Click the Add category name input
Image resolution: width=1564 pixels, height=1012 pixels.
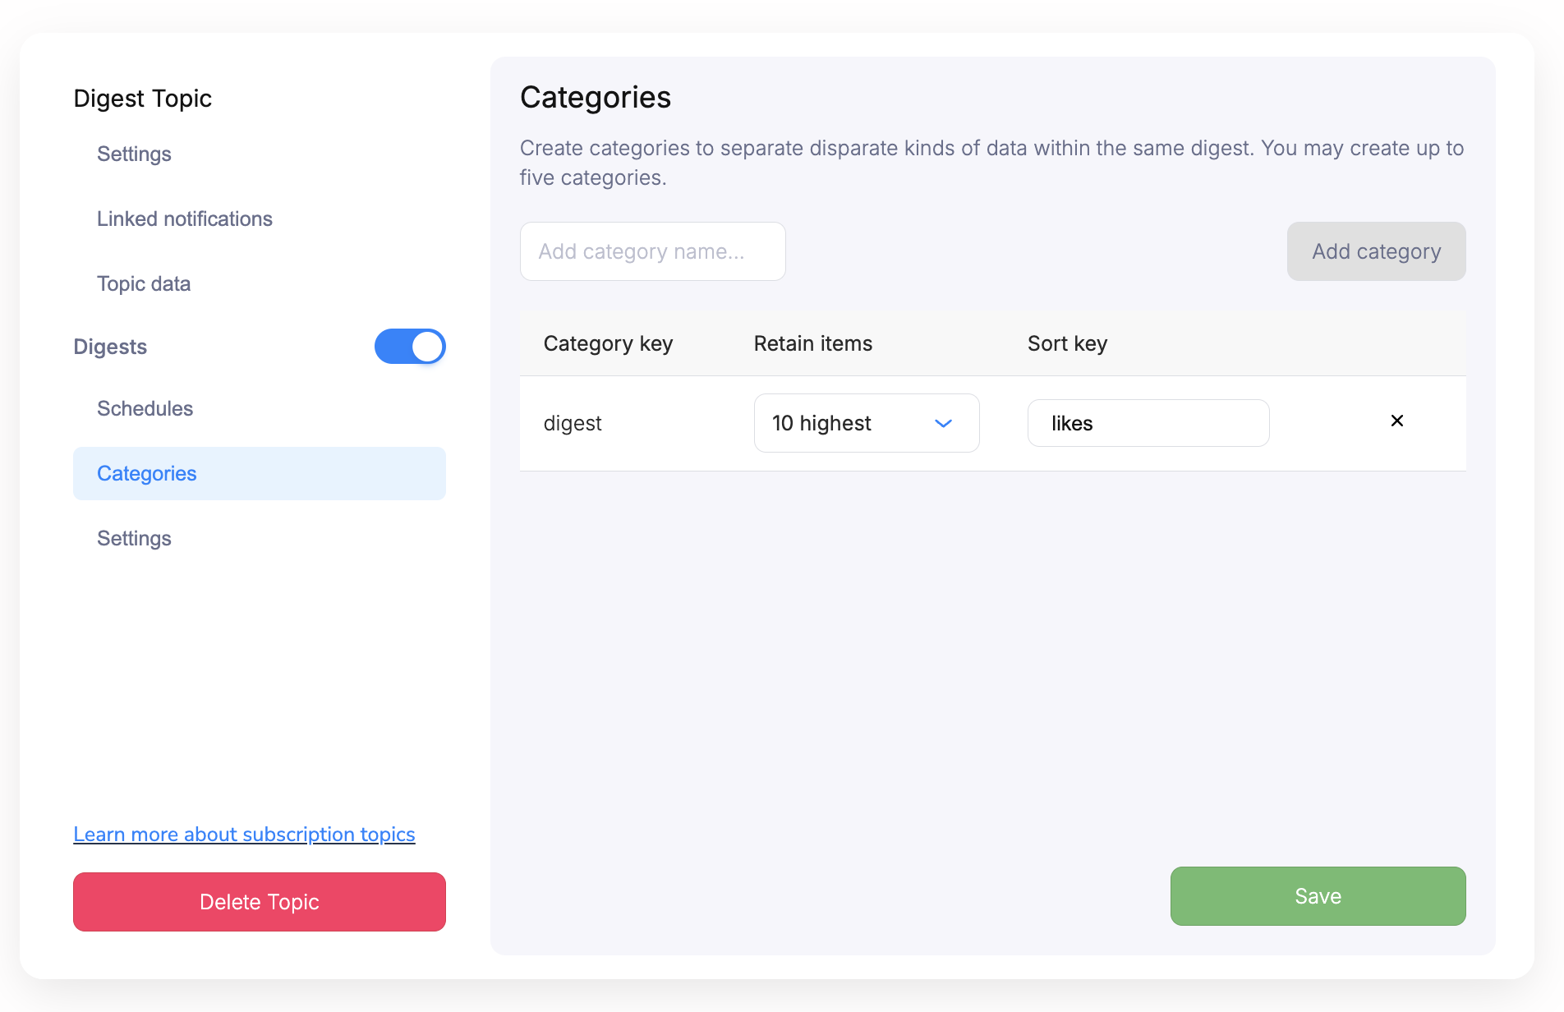[x=652, y=251]
